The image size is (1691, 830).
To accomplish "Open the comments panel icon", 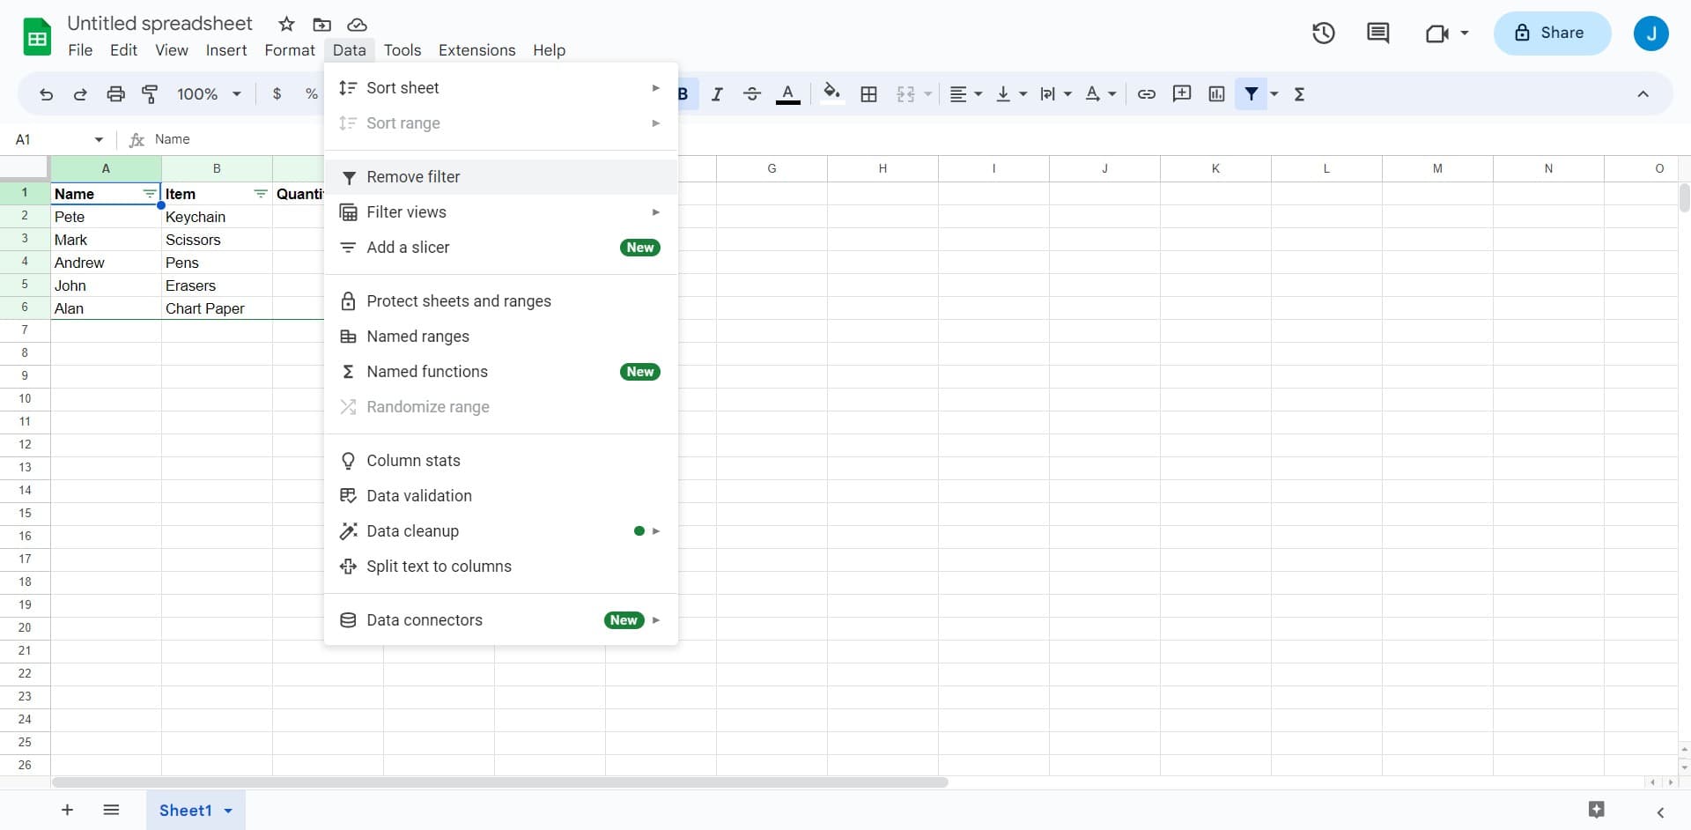I will [1377, 33].
